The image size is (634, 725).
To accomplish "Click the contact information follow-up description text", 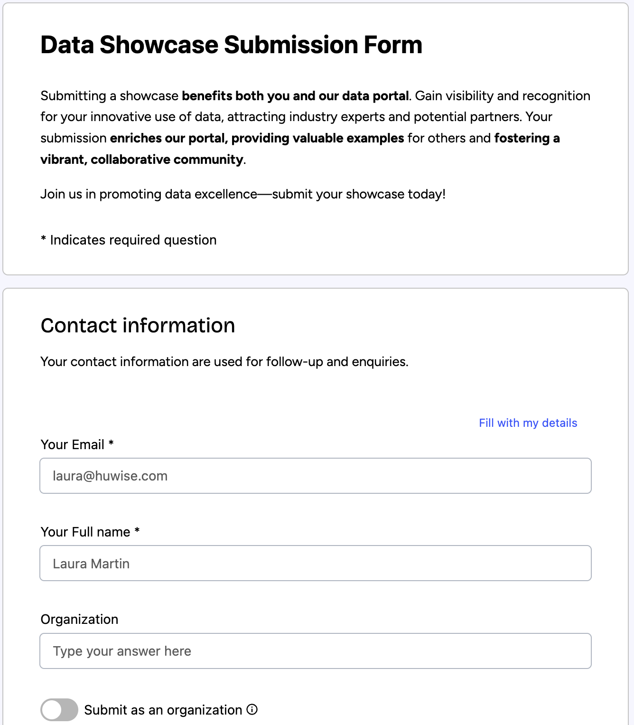I will click(x=224, y=362).
